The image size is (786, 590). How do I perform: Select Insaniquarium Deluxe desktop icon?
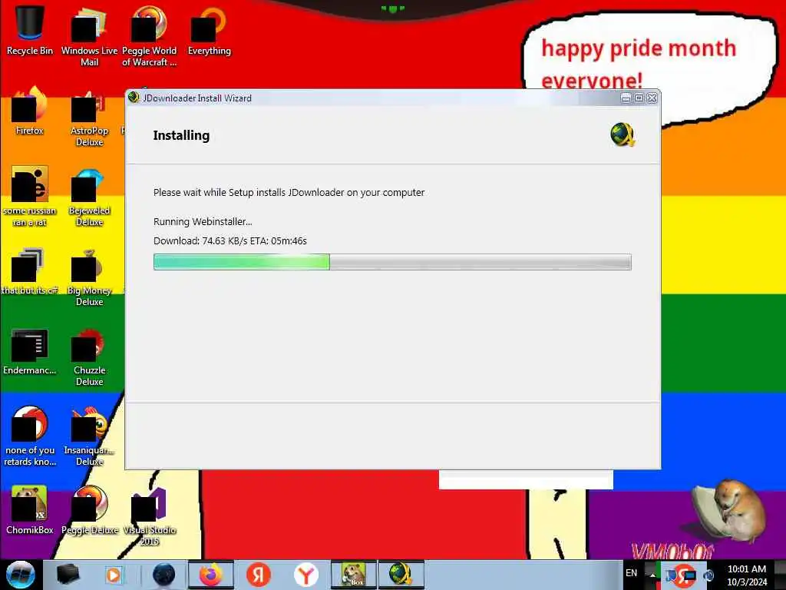click(89, 436)
